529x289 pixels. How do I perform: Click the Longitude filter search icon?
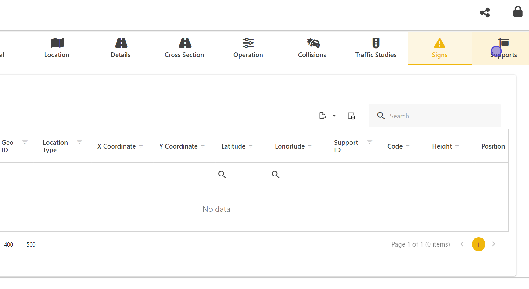click(276, 174)
